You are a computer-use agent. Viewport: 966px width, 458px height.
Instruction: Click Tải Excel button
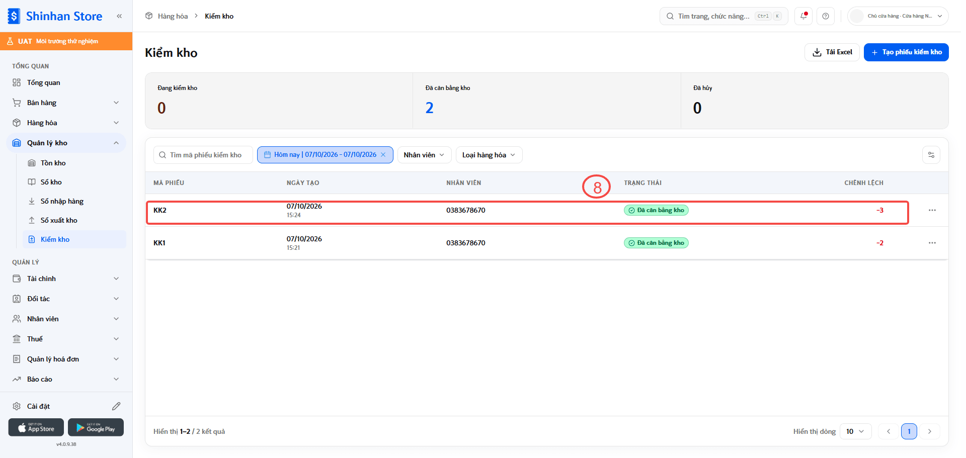832,52
